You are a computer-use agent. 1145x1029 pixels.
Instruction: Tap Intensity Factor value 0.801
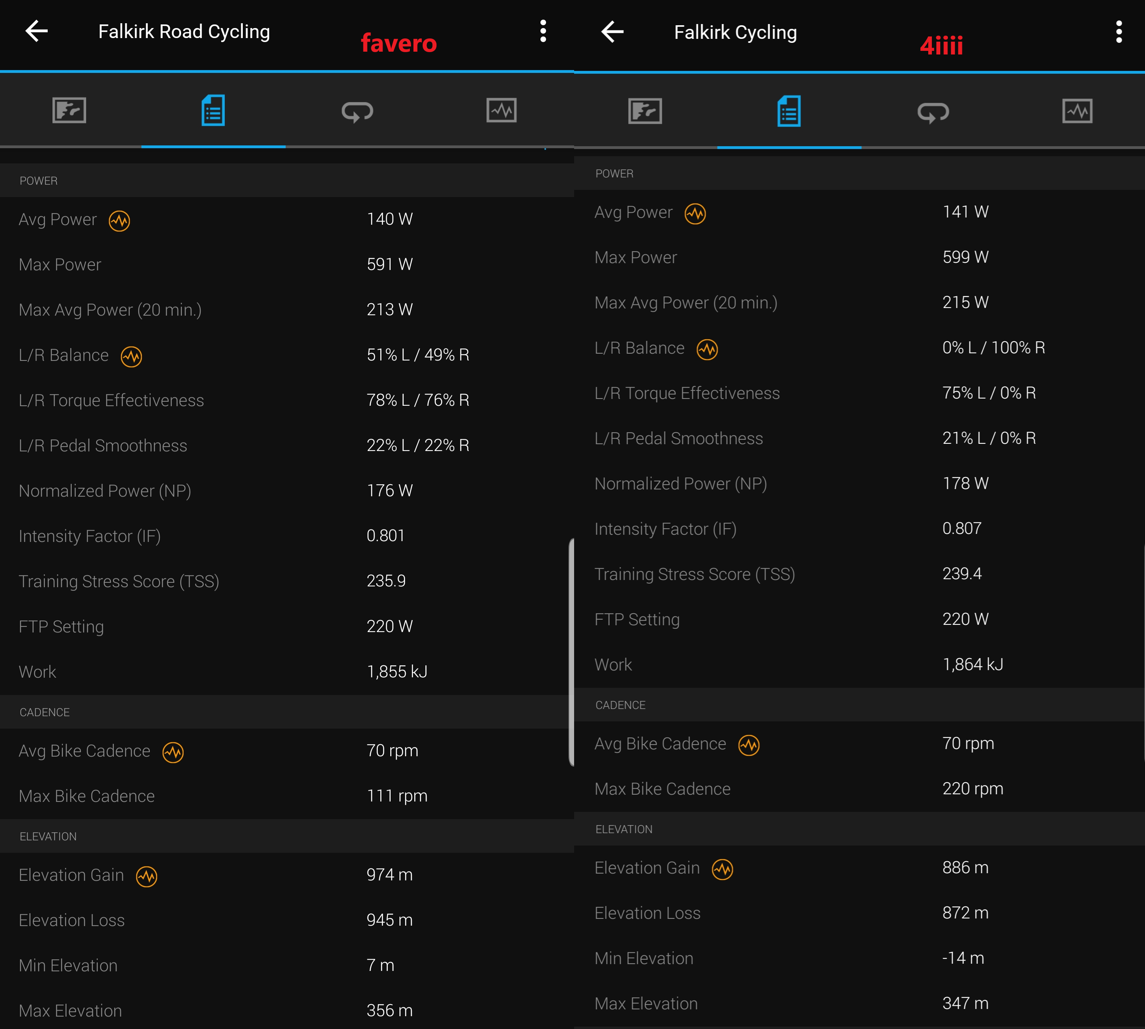click(386, 536)
